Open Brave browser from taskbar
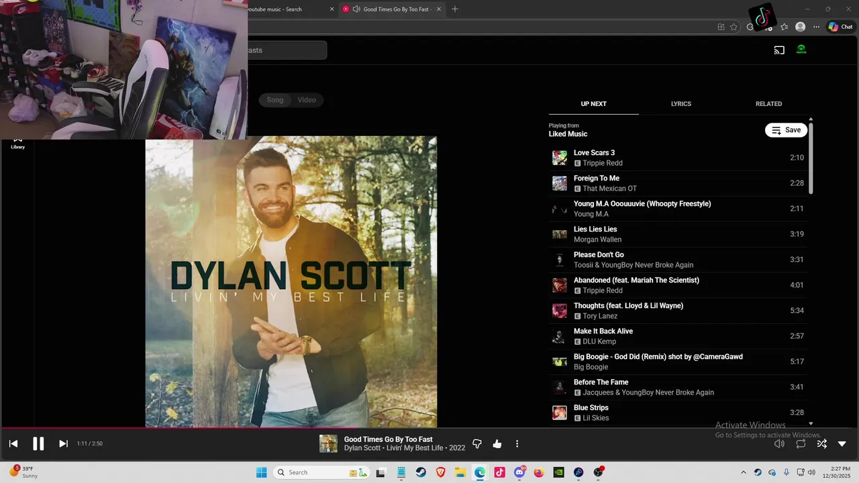The image size is (859, 483). (440, 472)
